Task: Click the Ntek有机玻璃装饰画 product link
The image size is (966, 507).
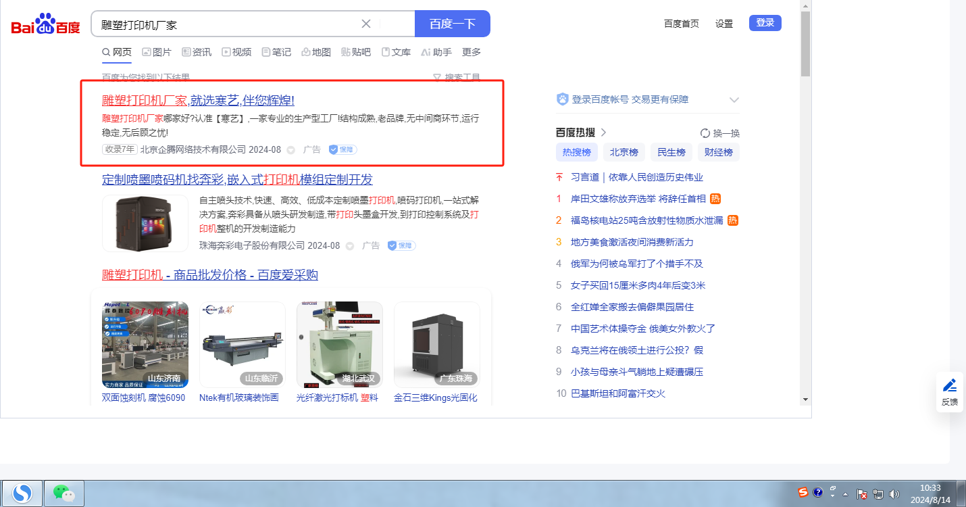Action: pyautogui.click(x=239, y=398)
